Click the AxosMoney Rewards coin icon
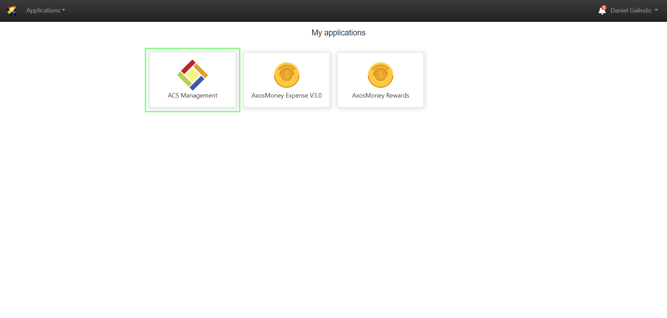The image size is (667, 318). tap(380, 75)
